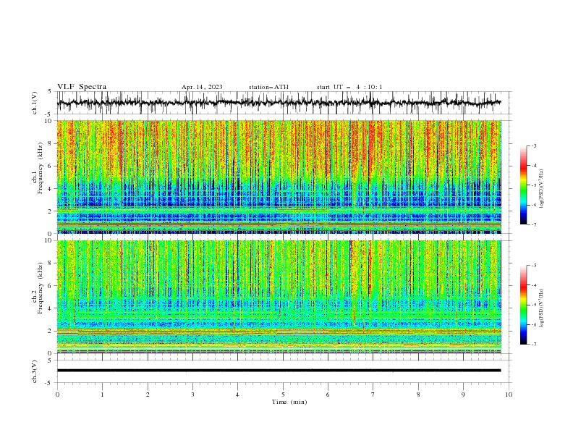Click the "-5" tick on ch.1 color bar
Image resolution: width=573 pixels, height=443 pixels.
pyautogui.click(x=534, y=185)
